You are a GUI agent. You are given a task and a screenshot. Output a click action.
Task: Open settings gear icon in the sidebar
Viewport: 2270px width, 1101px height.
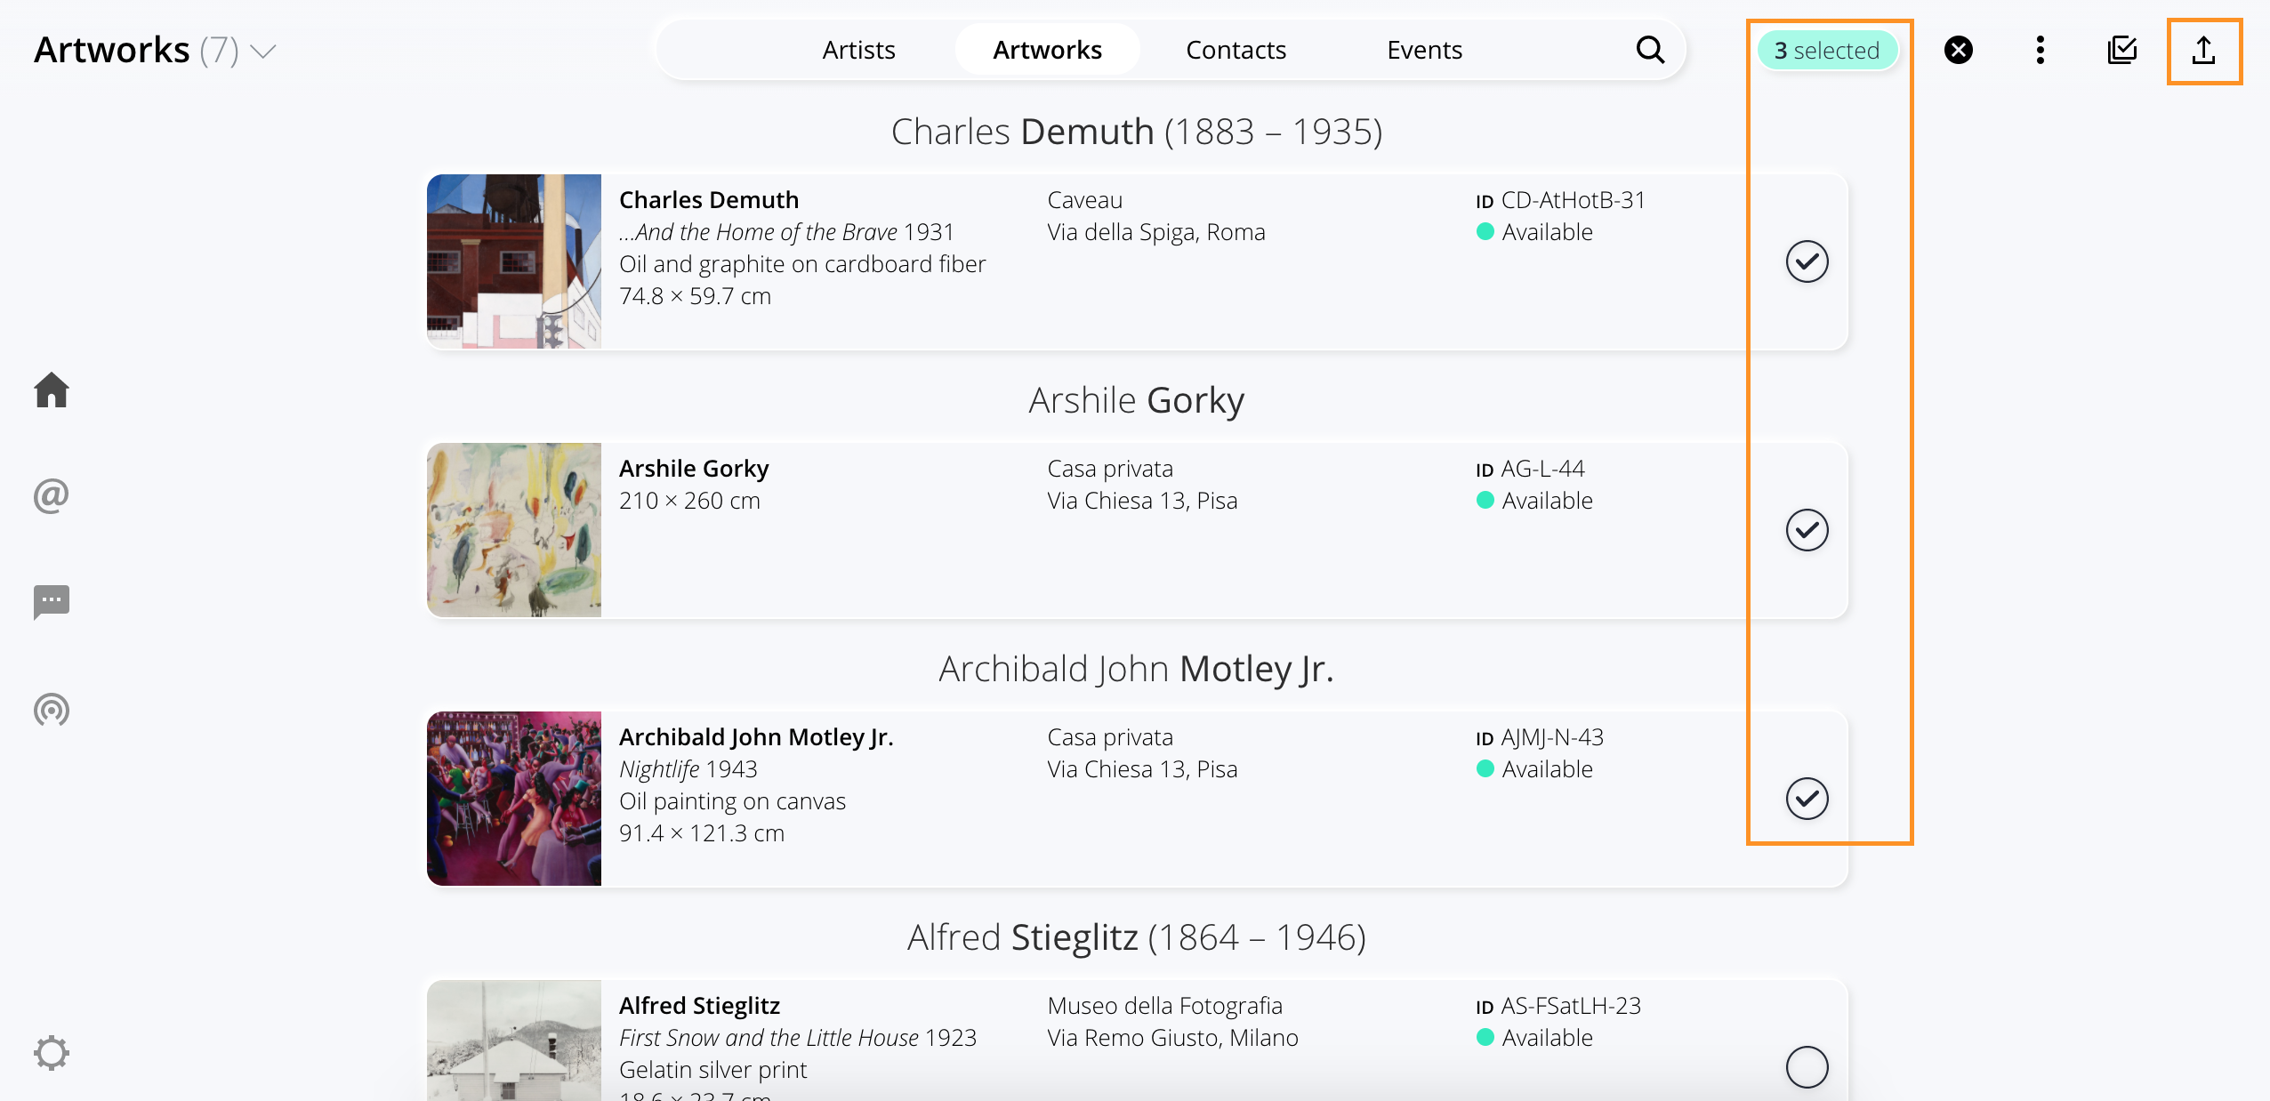(52, 1053)
